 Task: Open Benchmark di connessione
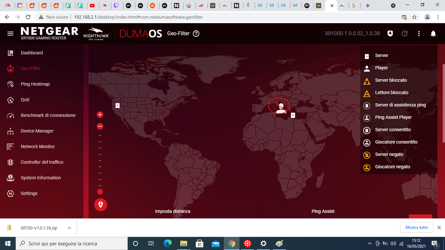[x=48, y=115]
